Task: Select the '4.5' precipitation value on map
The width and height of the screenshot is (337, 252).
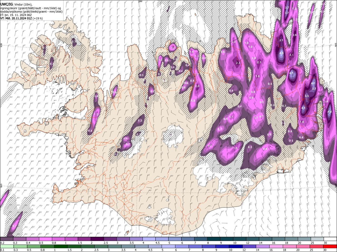Action: (281, 53)
